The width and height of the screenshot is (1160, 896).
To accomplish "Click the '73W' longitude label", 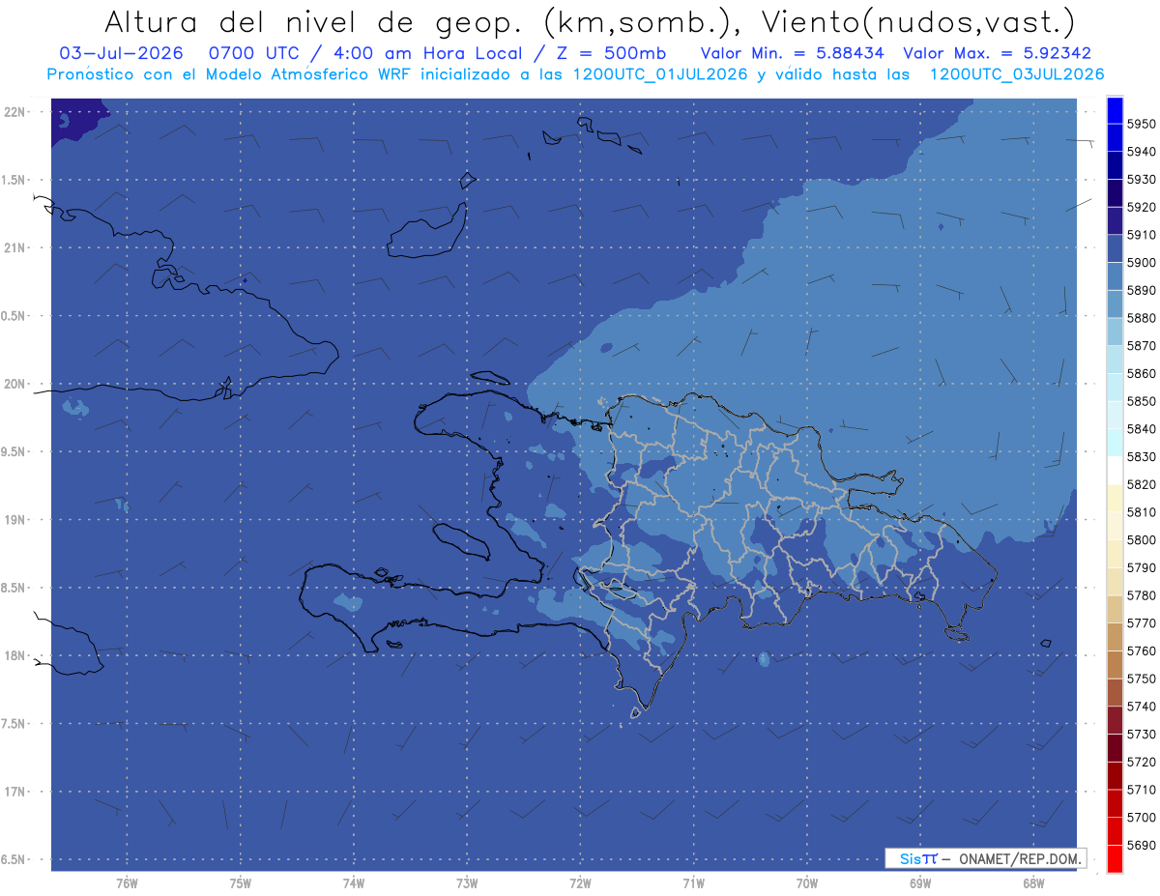I will coord(467,882).
